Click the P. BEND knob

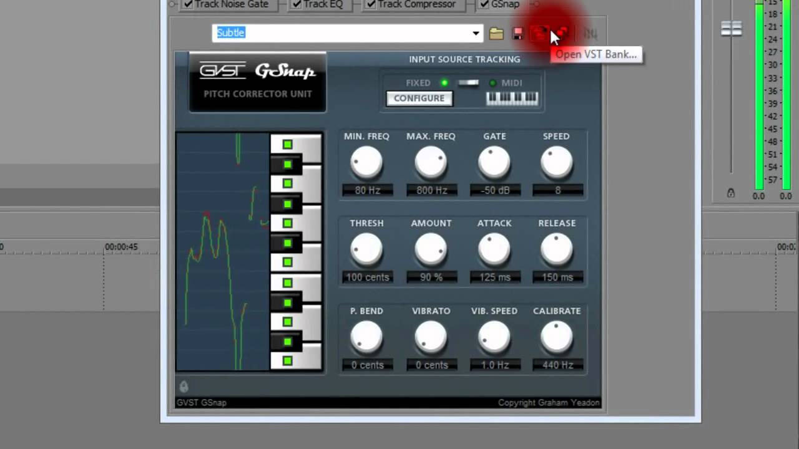[366, 337]
